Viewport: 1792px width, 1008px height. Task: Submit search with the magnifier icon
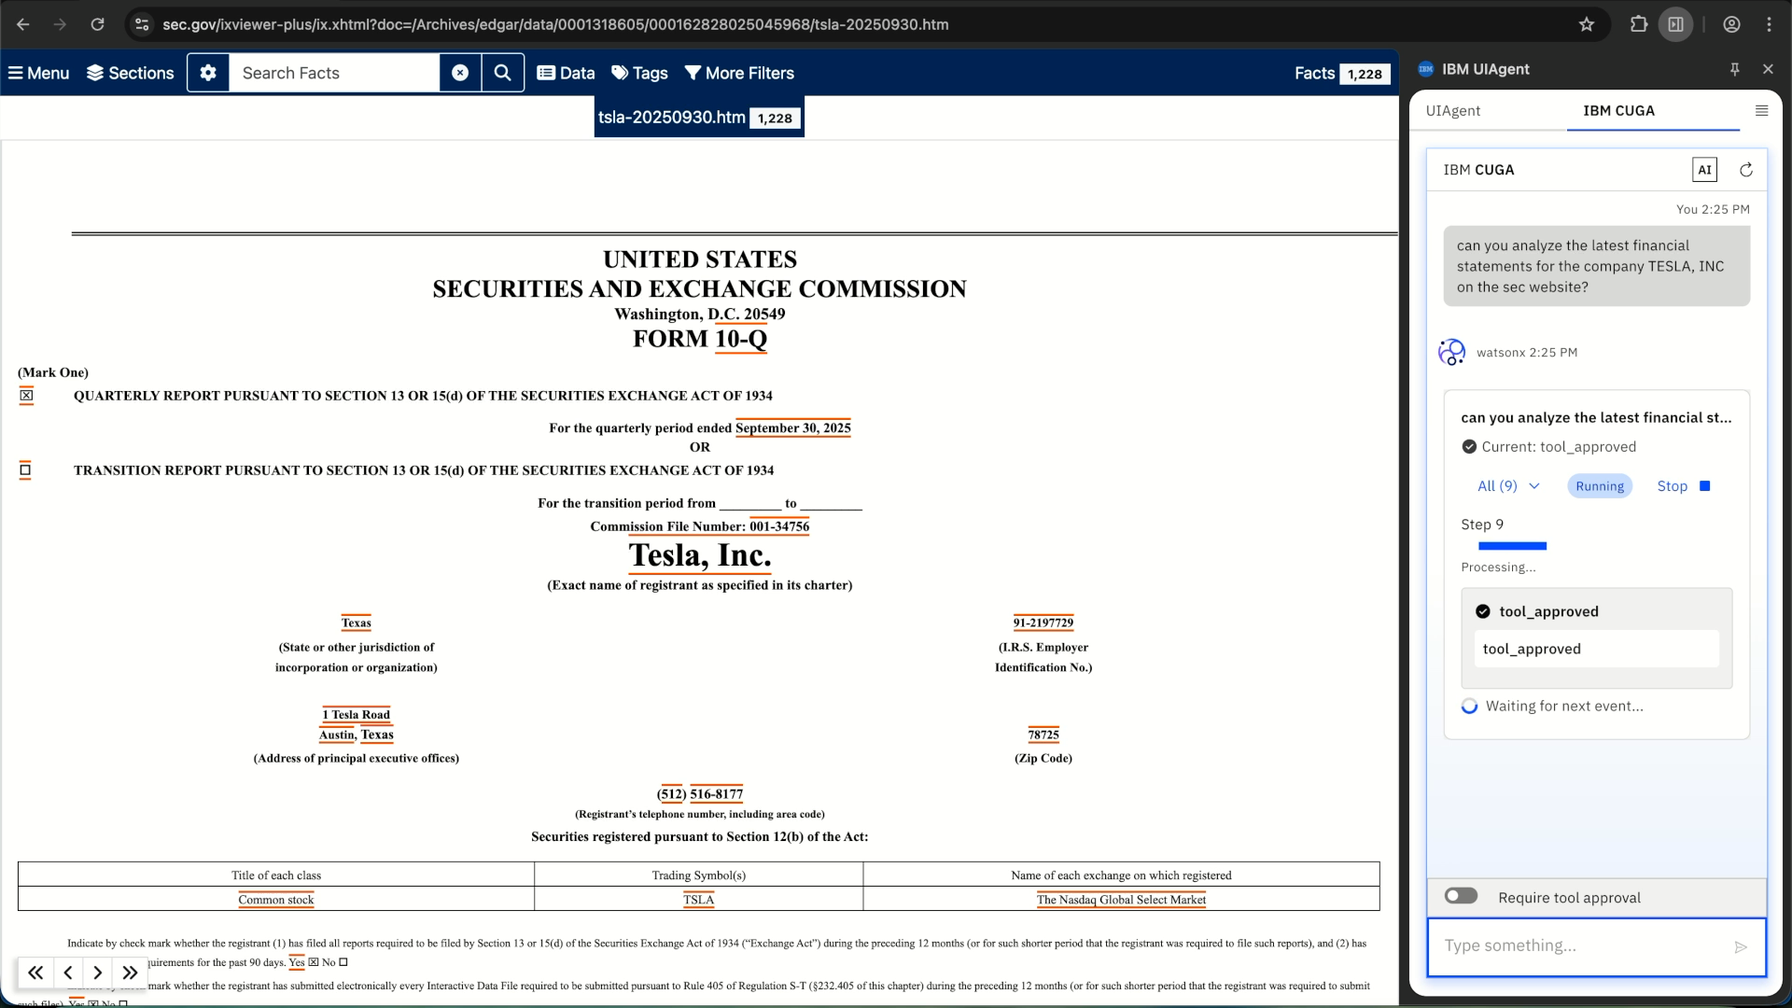[502, 73]
